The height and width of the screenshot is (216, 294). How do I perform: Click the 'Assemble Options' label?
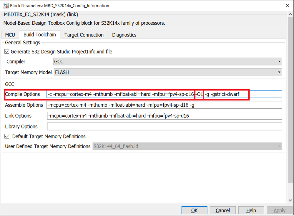point(24,105)
